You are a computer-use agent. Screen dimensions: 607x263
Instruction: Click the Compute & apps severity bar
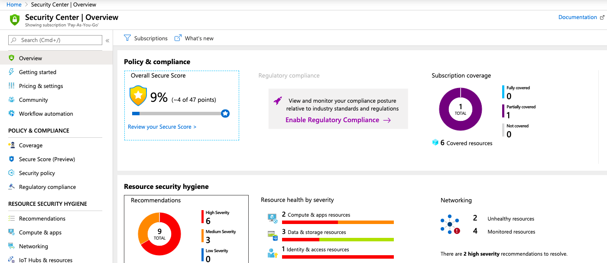pyautogui.click(x=338, y=222)
